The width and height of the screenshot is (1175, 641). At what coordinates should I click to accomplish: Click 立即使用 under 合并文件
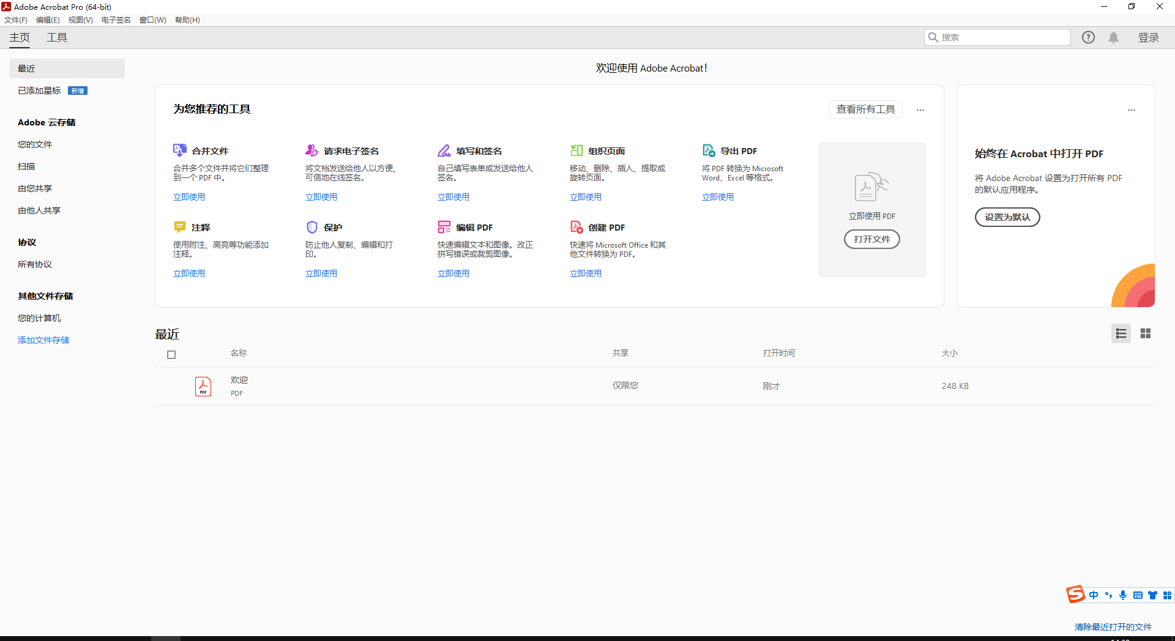pos(189,197)
